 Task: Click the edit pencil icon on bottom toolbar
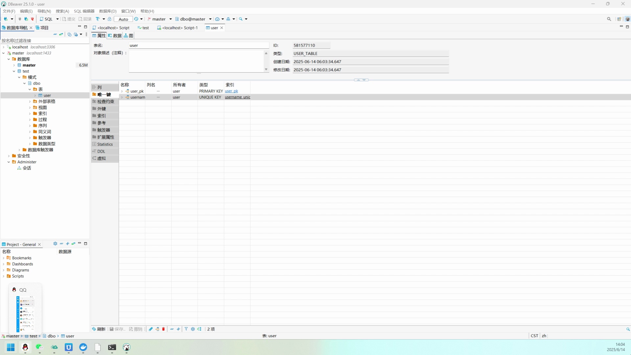(x=151, y=329)
